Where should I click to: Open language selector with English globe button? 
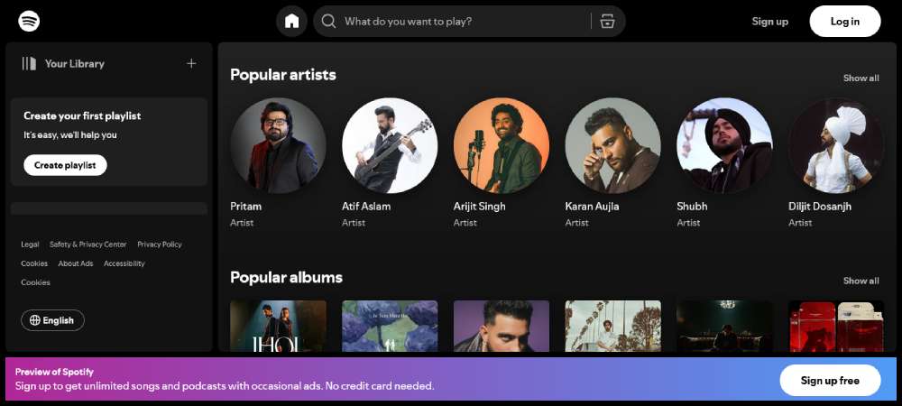point(52,320)
